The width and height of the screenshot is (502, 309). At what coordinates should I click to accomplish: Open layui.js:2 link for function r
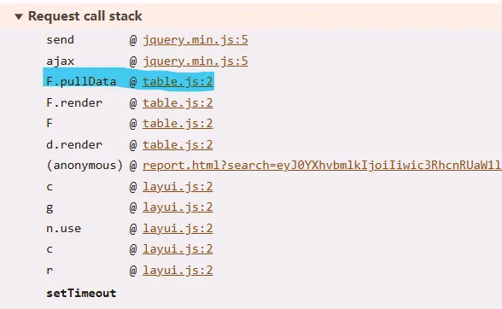coord(178,271)
